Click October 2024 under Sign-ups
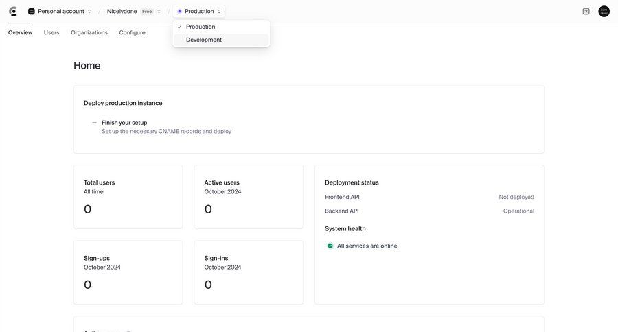Screen dimensions: 618x332 click(x=102, y=267)
